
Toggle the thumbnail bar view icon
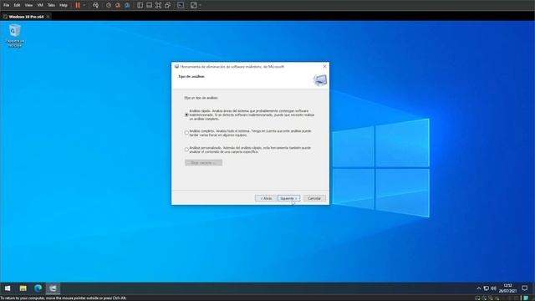pos(149,5)
